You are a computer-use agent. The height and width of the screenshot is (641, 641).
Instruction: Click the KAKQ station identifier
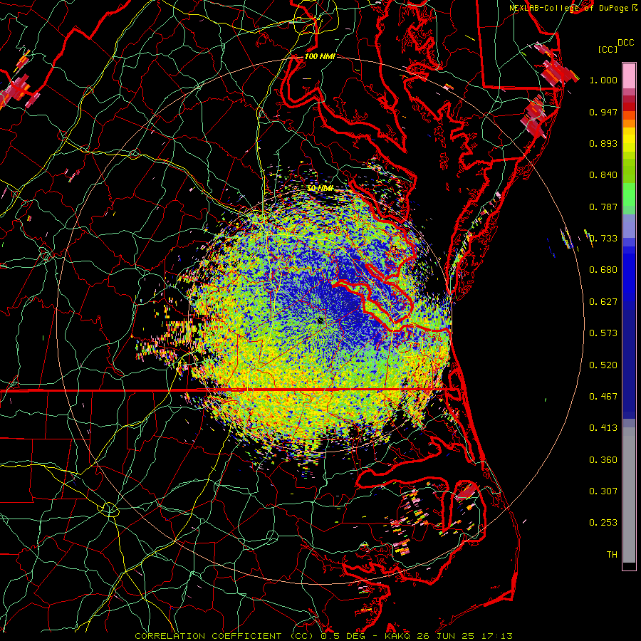(398, 636)
